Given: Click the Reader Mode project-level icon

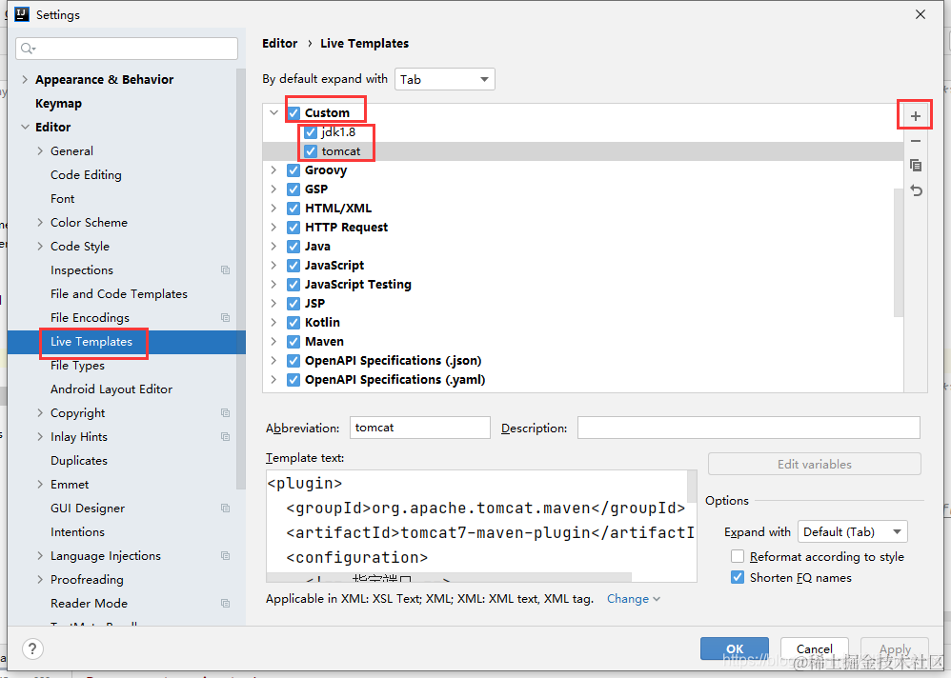Looking at the screenshot, I should point(225,604).
